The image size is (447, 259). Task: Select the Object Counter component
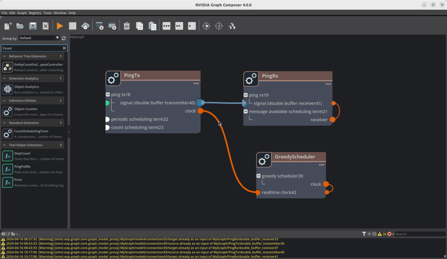(x=34, y=112)
